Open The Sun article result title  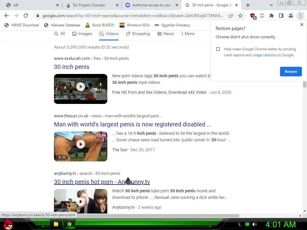(133, 124)
